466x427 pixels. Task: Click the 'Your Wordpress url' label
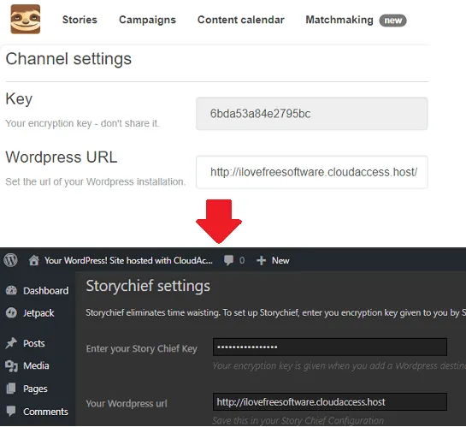coord(127,404)
